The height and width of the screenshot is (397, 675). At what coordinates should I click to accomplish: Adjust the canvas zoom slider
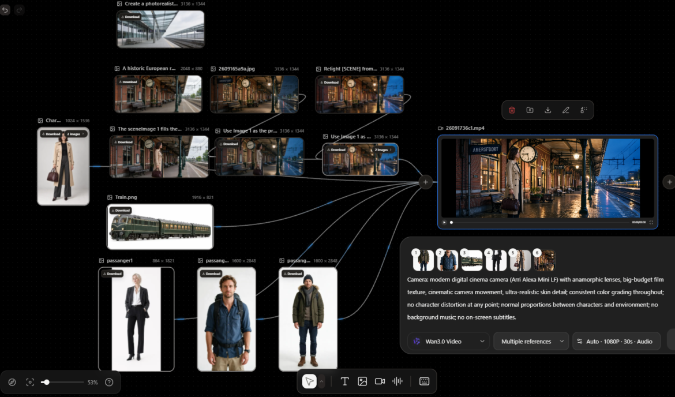point(46,382)
